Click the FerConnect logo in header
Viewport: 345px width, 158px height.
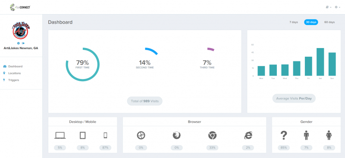[x=20, y=7]
